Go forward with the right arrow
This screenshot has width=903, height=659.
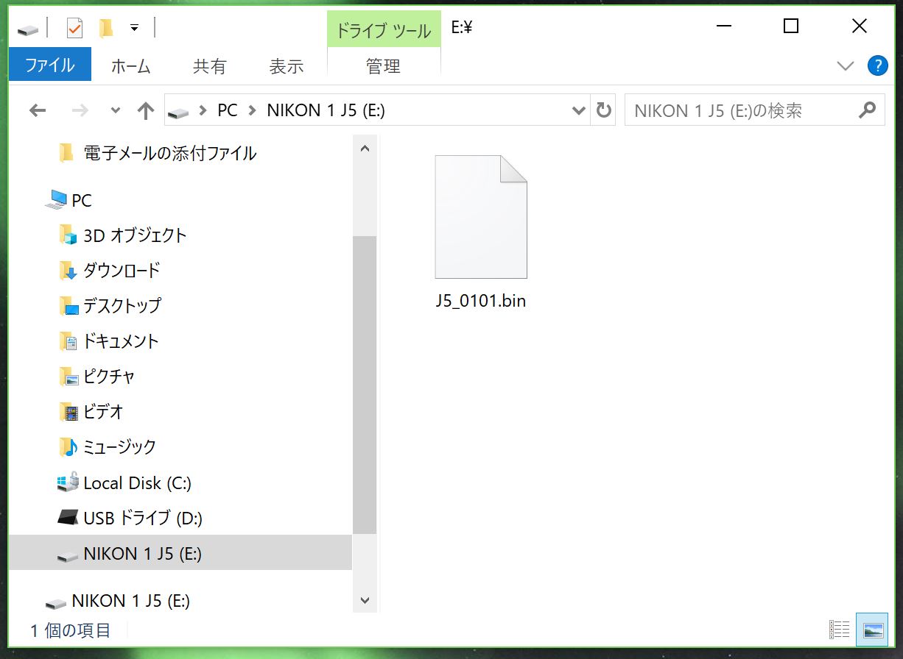(80, 110)
